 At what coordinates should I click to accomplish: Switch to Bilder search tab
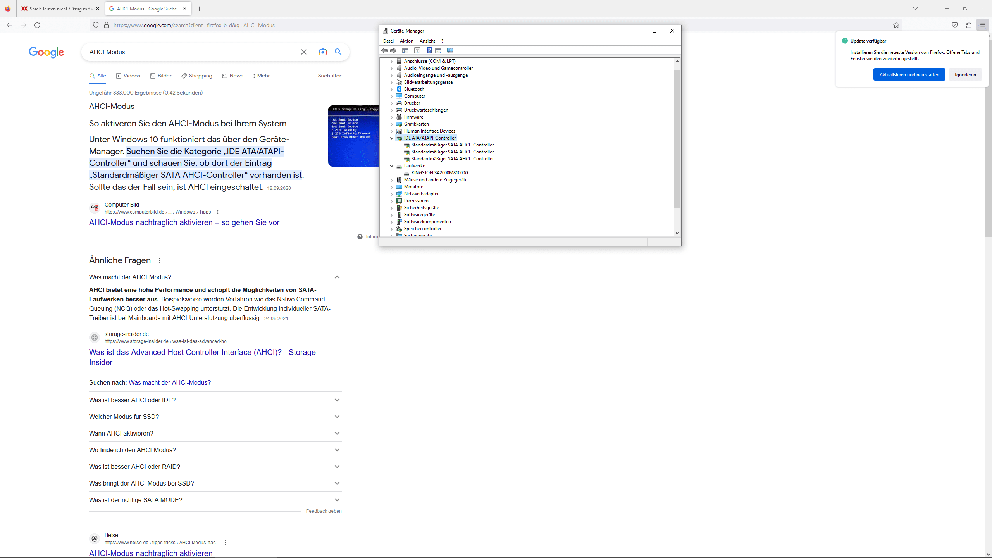(161, 76)
